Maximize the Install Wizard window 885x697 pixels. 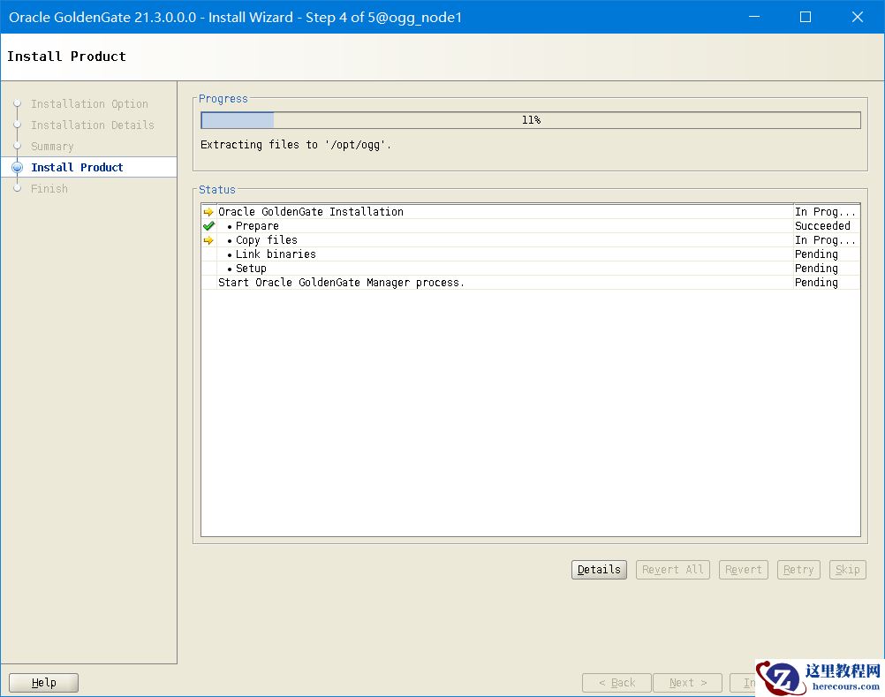[806, 17]
